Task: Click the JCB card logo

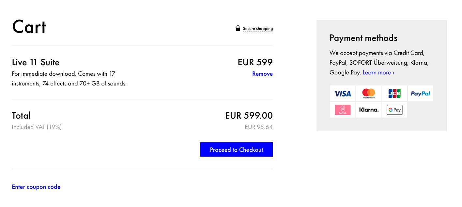Action: [394, 94]
